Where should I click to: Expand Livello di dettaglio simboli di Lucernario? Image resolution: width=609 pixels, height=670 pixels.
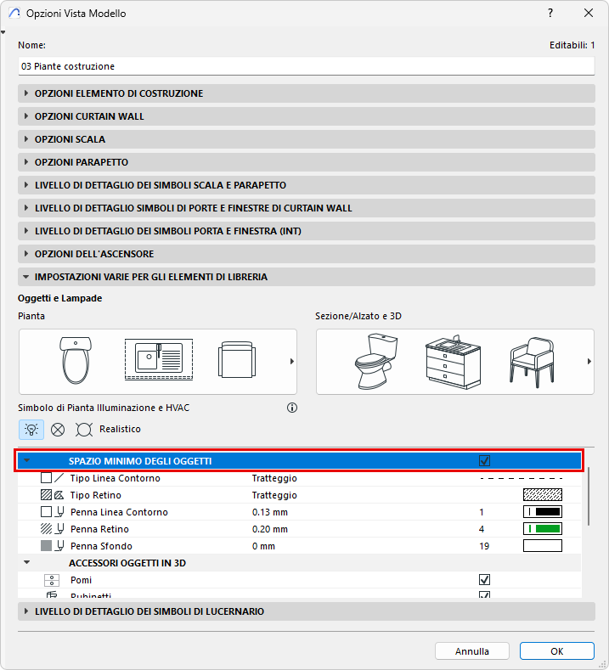(x=307, y=611)
